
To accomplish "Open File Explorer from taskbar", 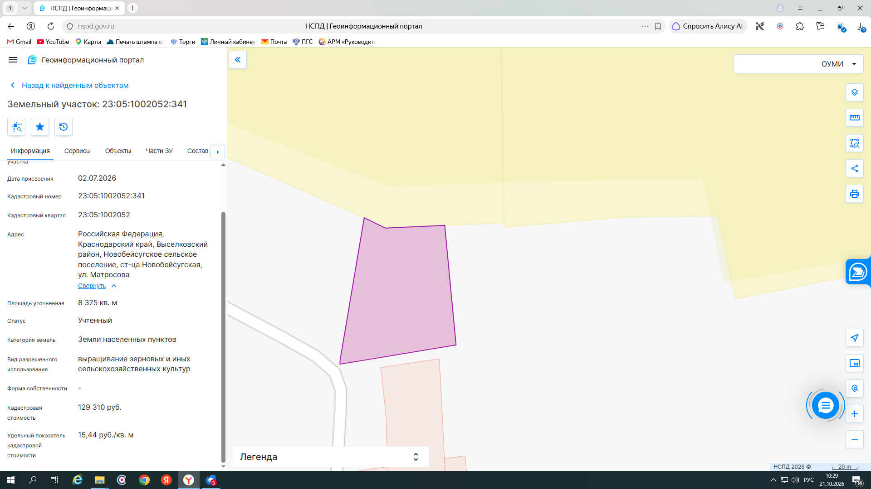I will [x=100, y=480].
